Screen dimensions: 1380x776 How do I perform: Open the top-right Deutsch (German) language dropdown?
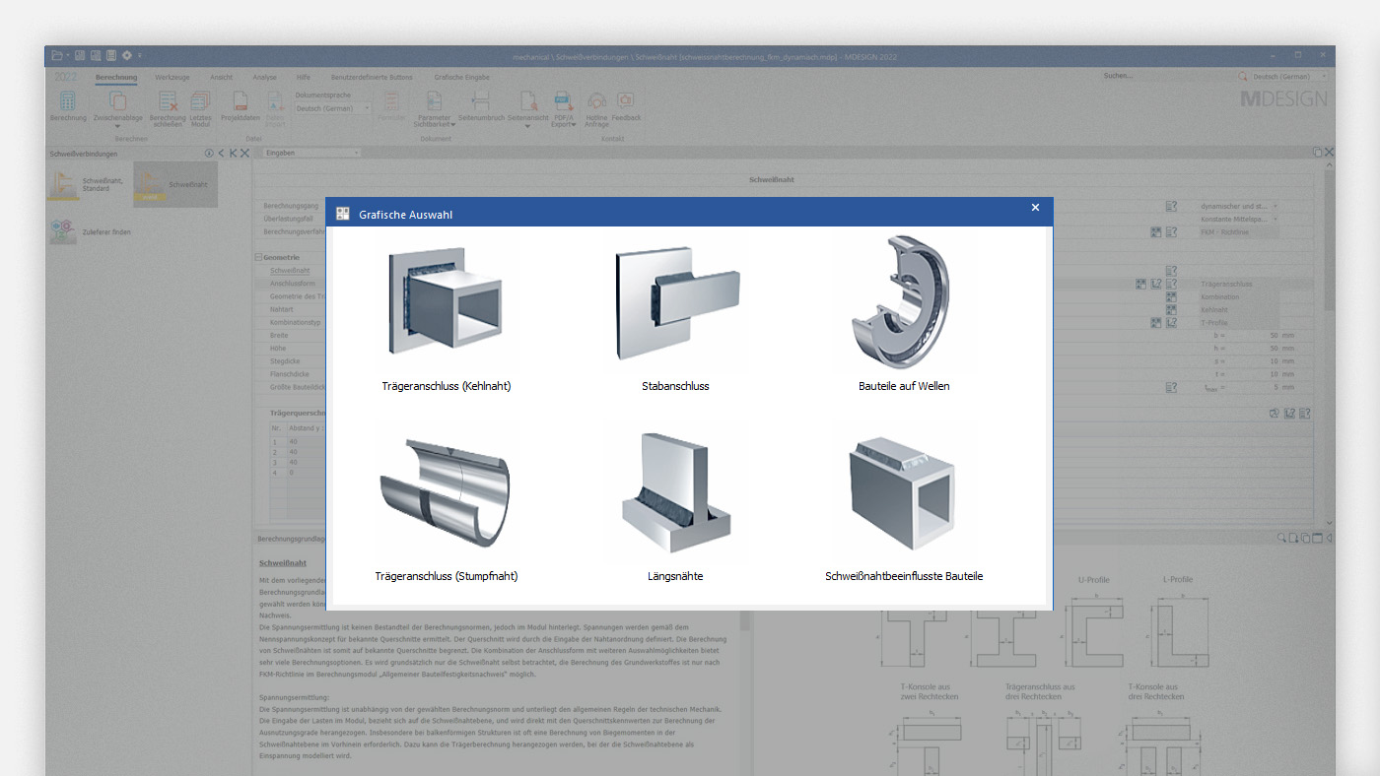(1289, 76)
